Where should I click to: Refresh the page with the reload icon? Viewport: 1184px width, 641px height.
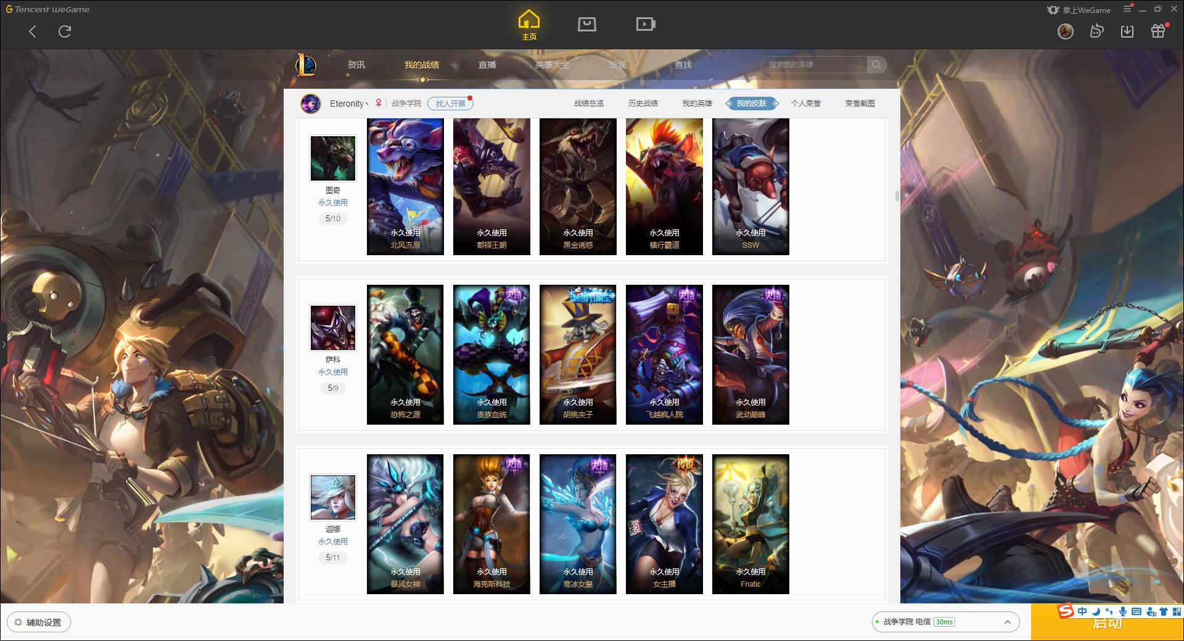coord(65,31)
